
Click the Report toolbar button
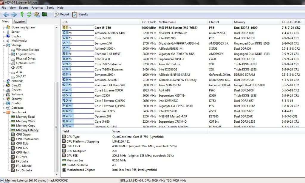coord(61,14)
